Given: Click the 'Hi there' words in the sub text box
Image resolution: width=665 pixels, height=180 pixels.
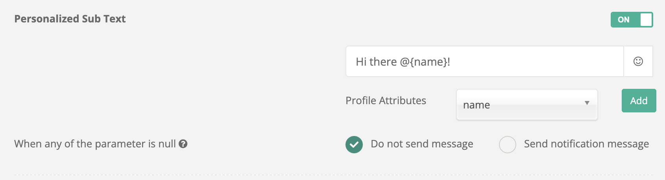Looking at the screenshot, I should 376,62.
